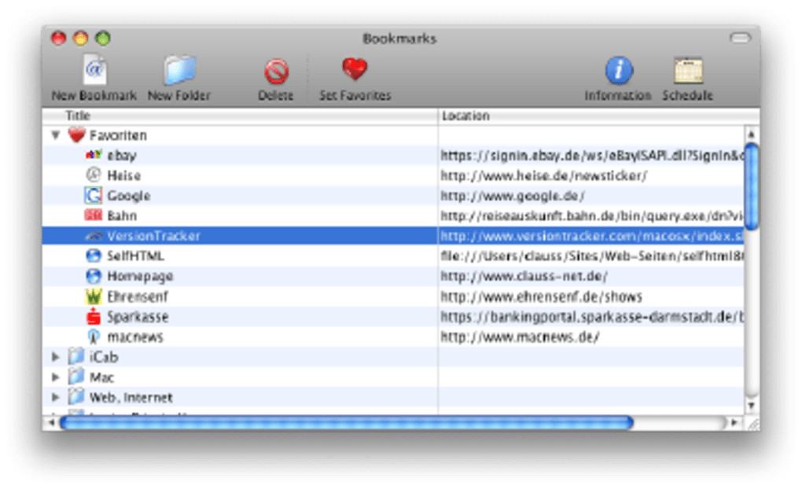The width and height of the screenshot is (802, 489).
Task: Click the window resize grip corner
Action: pyautogui.click(x=753, y=424)
